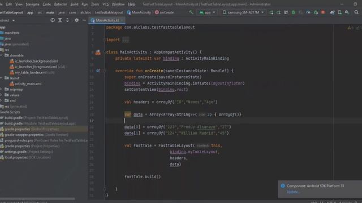Click the Profile app gauge icon
362x203 pixels.
308,12
